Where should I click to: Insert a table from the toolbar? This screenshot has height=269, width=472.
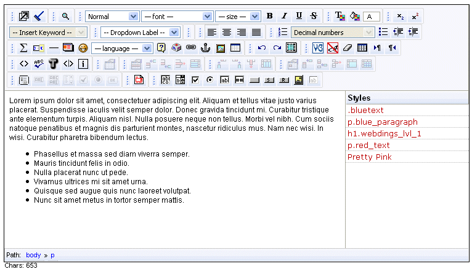235,48
